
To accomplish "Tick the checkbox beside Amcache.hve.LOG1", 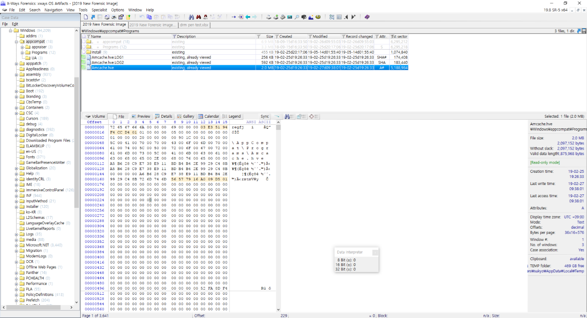I will click(x=84, y=57).
